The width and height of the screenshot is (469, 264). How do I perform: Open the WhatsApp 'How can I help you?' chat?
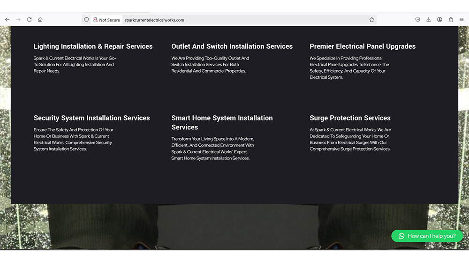point(427,236)
